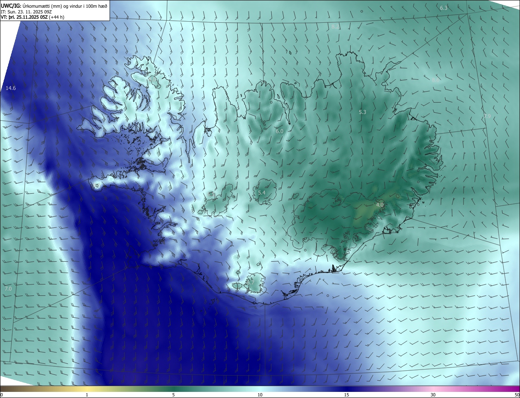The image size is (520, 398).
Task: Click the colour scale tick label 0
Action: point(2,395)
